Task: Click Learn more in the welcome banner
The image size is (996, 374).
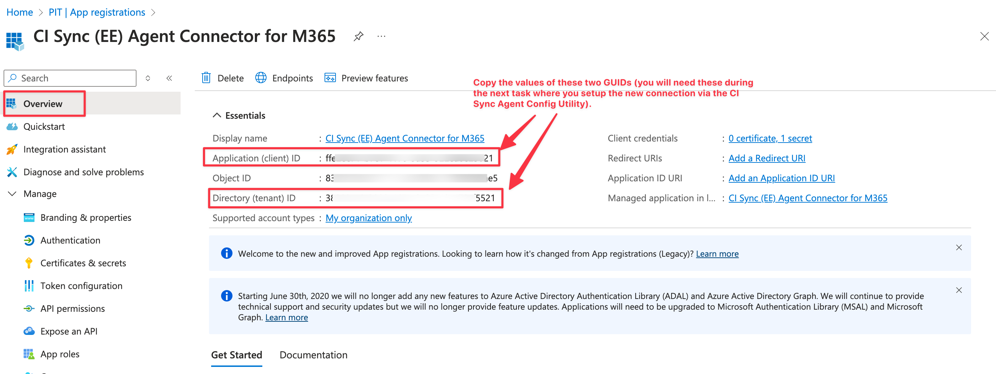Action: (x=717, y=254)
